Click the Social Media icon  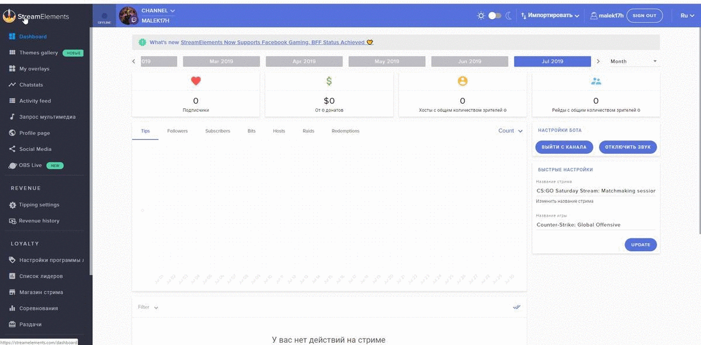pyautogui.click(x=12, y=149)
